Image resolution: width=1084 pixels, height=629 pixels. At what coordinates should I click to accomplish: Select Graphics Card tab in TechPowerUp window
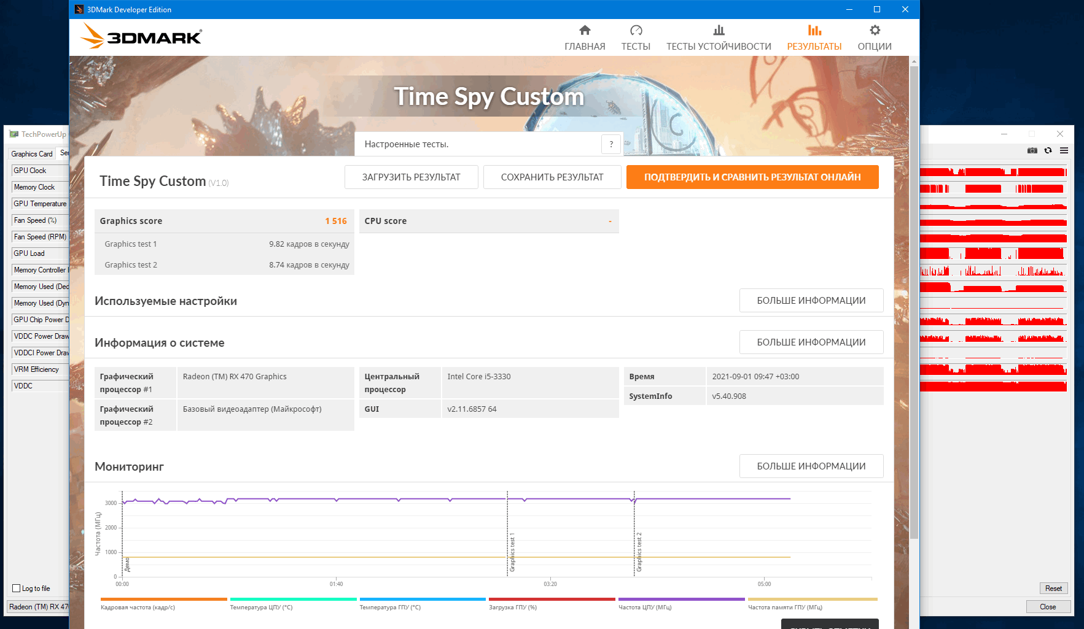click(x=32, y=153)
